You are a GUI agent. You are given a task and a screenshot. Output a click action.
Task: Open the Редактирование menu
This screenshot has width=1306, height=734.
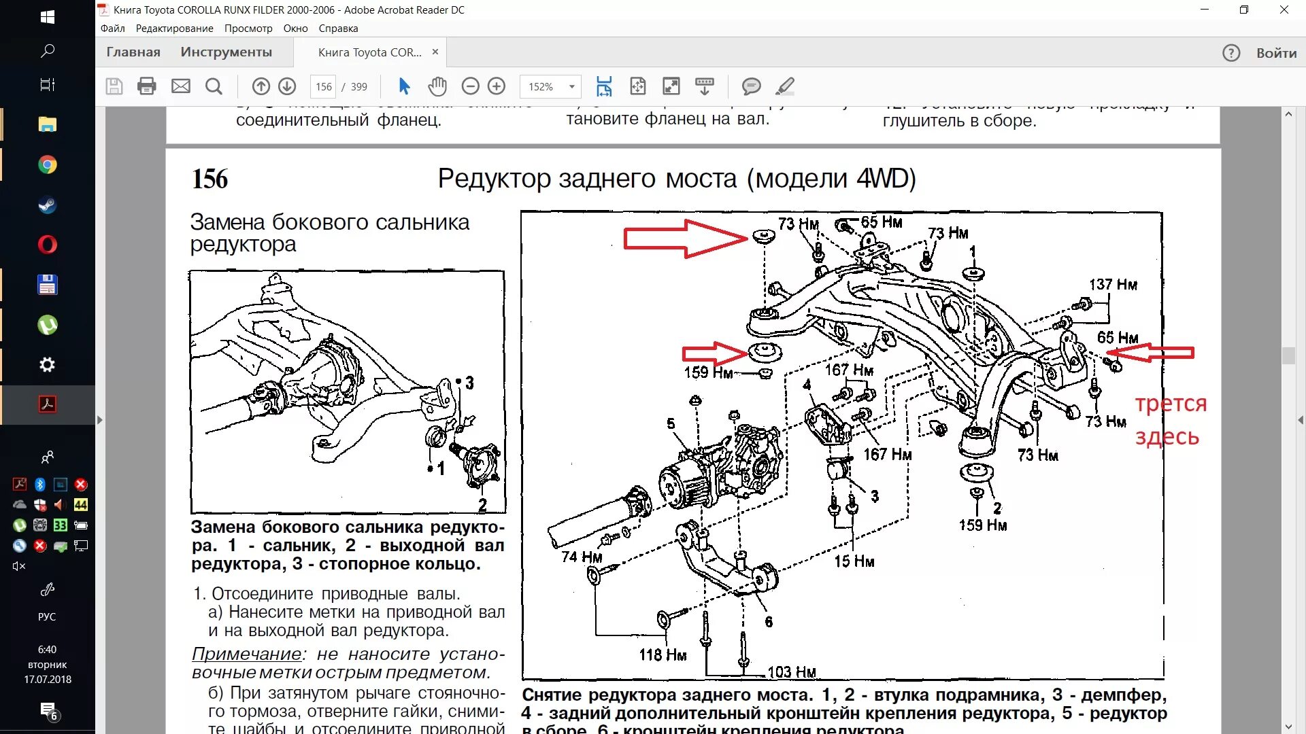[175, 29]
